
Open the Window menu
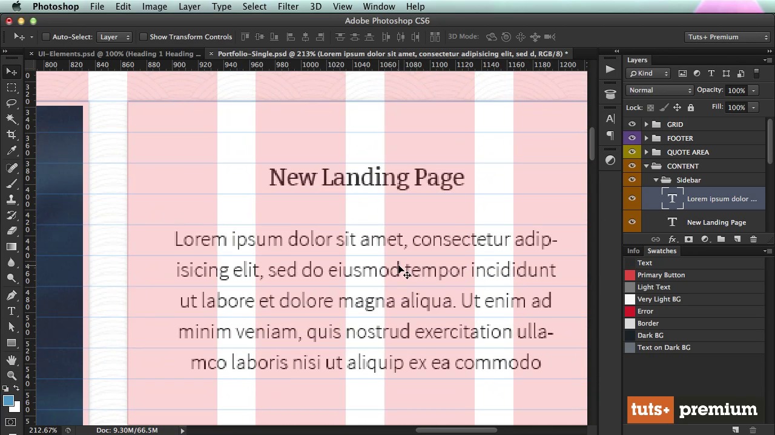pyautogui.click(x=379, y=7)
